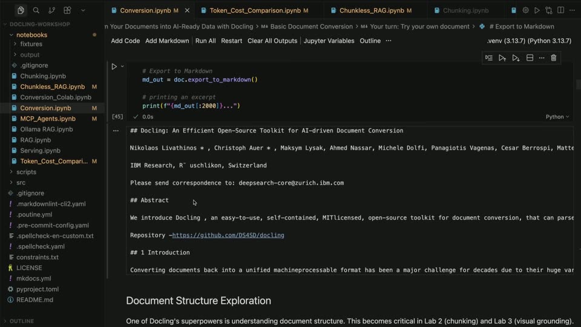Screen dimensions: 581x327
Task: Switch to Chunking.ipynb tab
Action: [466, 10]
